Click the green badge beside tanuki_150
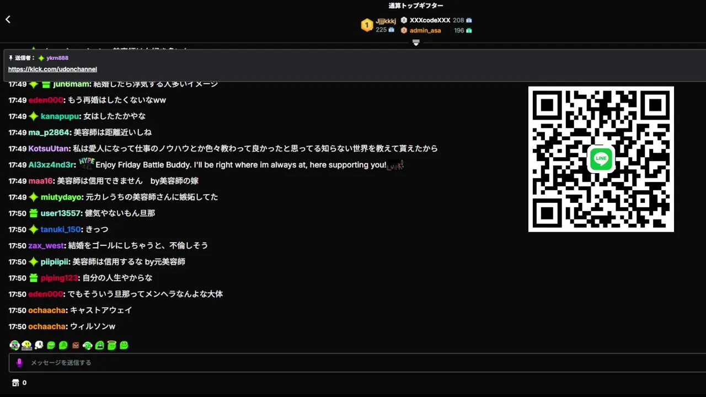This screenshot has height=397, width=706. click(x=34, y=229)
